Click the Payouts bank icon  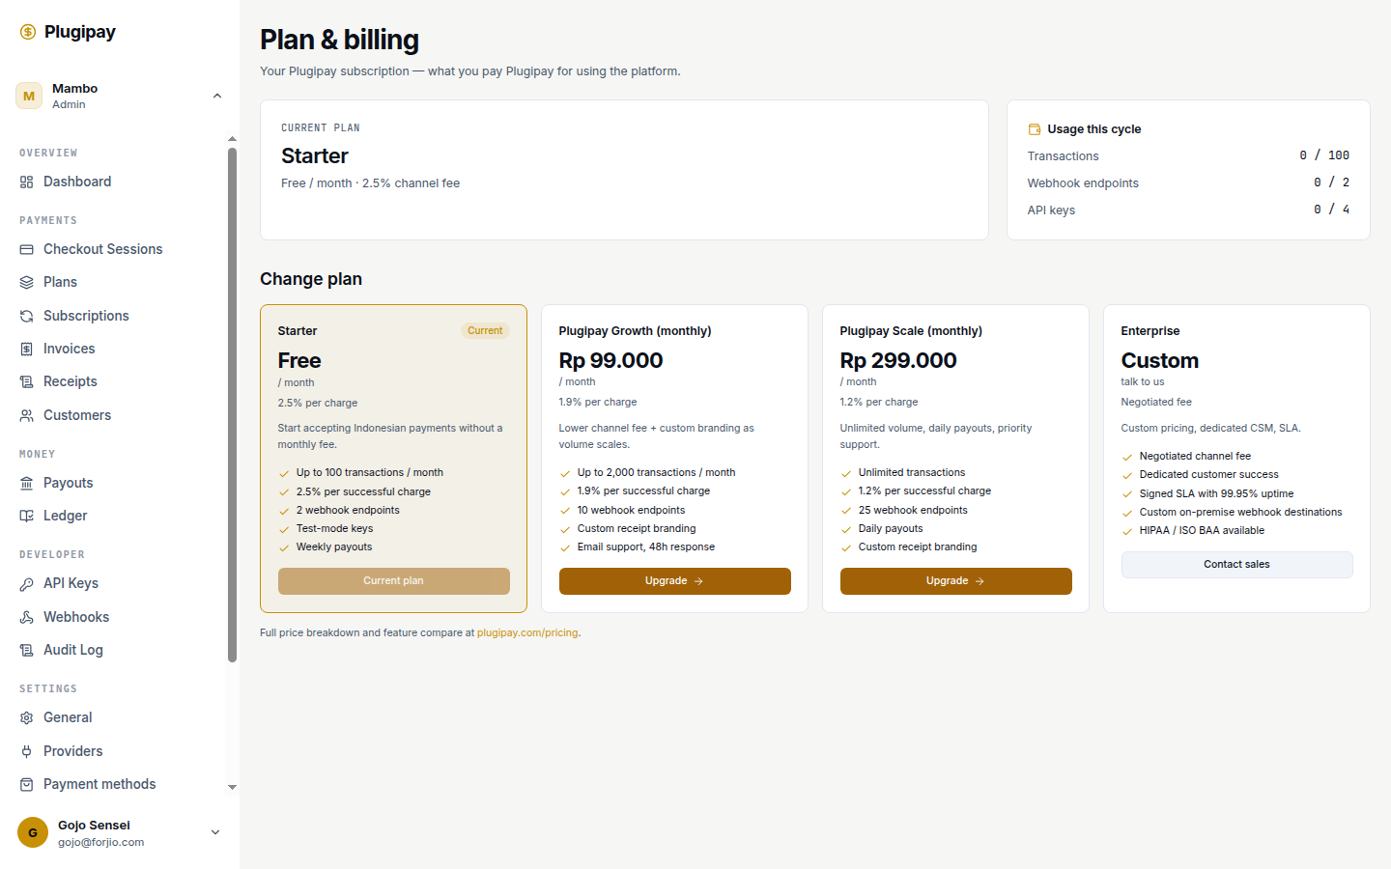pos(26,483)
